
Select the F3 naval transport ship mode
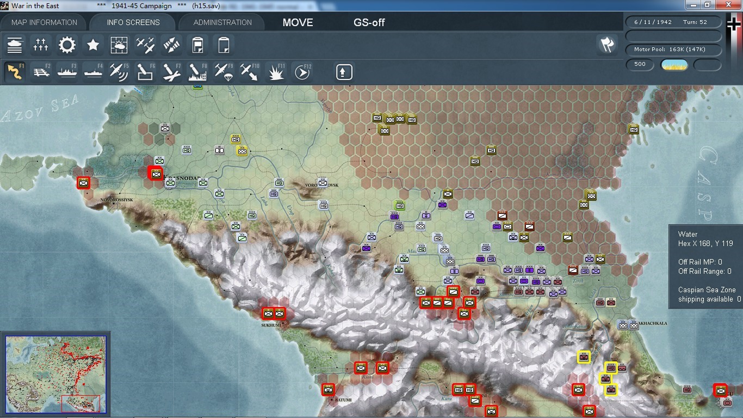67,72
